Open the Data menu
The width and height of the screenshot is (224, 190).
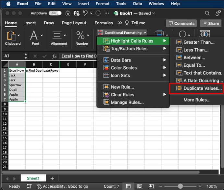point(137,4)
